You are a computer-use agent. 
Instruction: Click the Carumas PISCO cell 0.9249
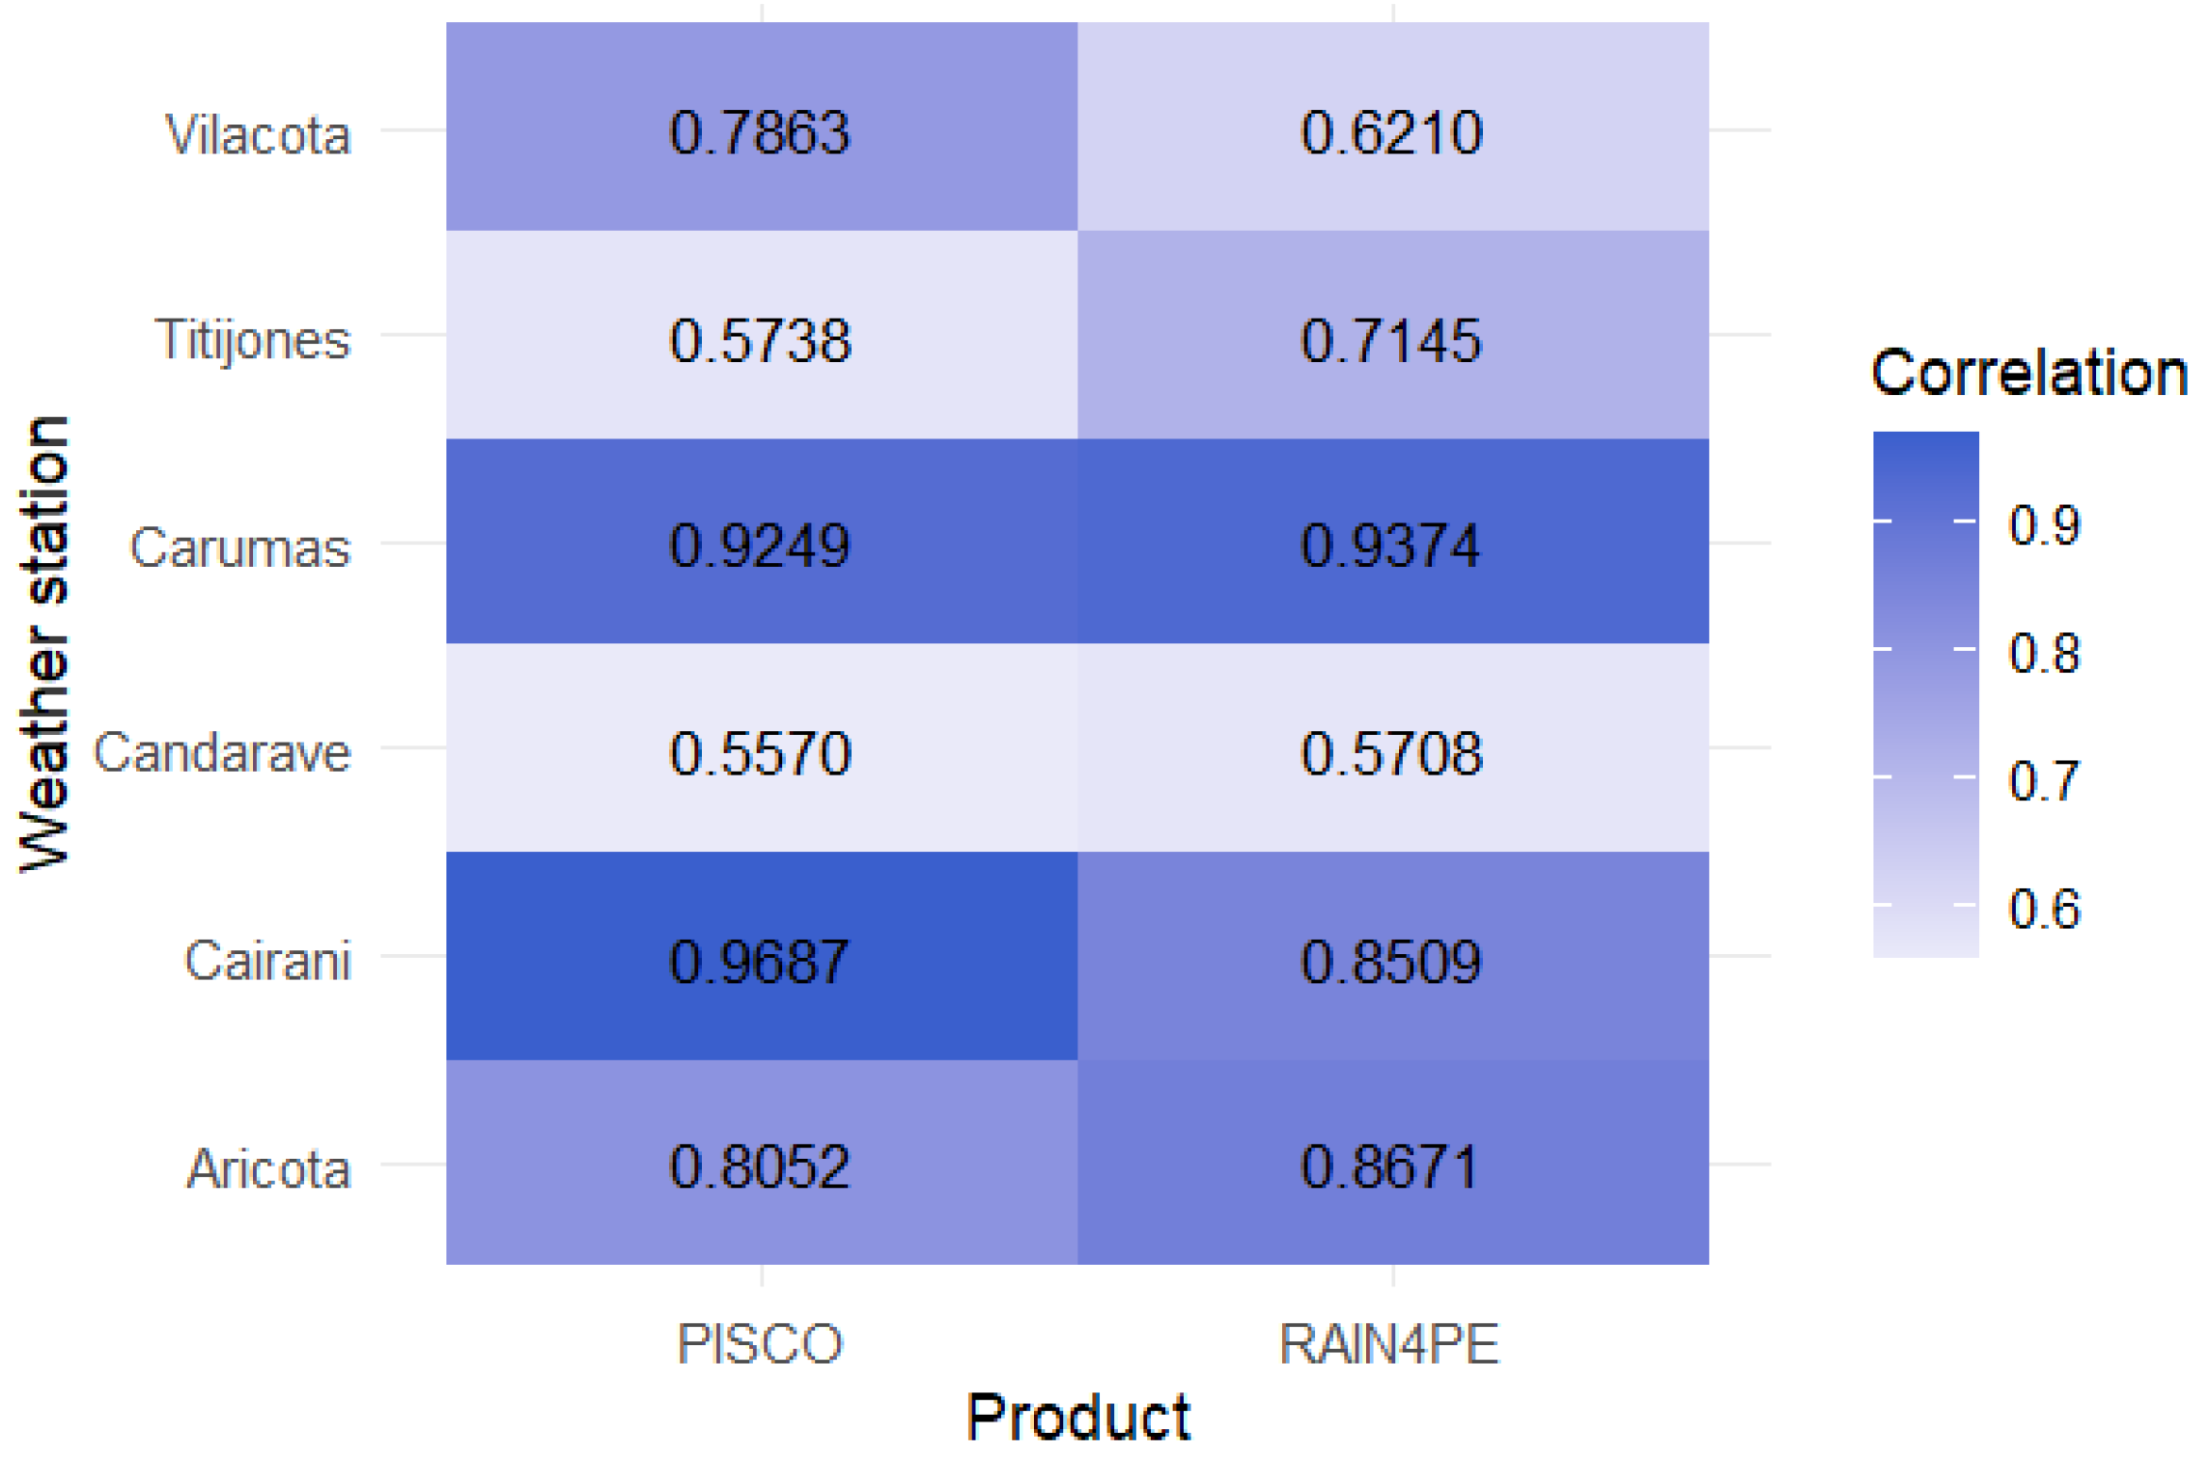tap(760, 544)
